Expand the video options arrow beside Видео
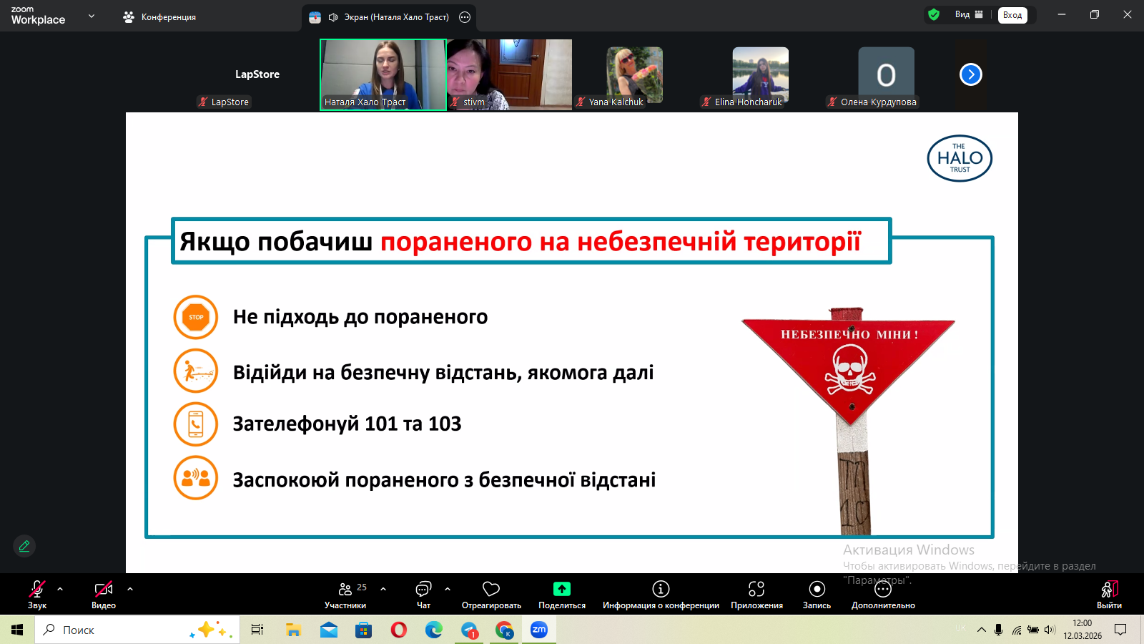This screenshot has height=644, width=1144. (130, 589)
